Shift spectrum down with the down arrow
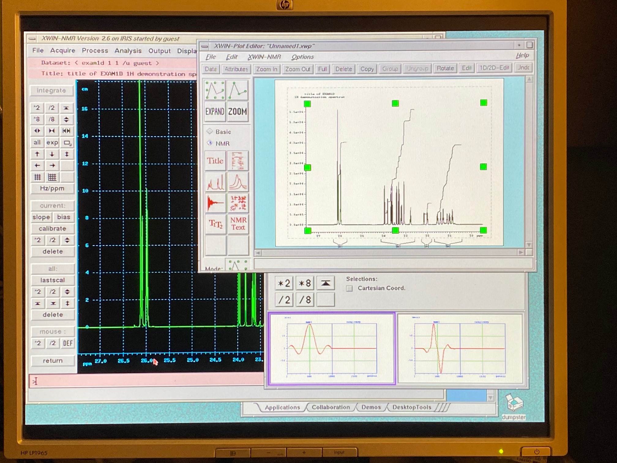Viewport: 617px width, 463px height. [x=52, y=154]
